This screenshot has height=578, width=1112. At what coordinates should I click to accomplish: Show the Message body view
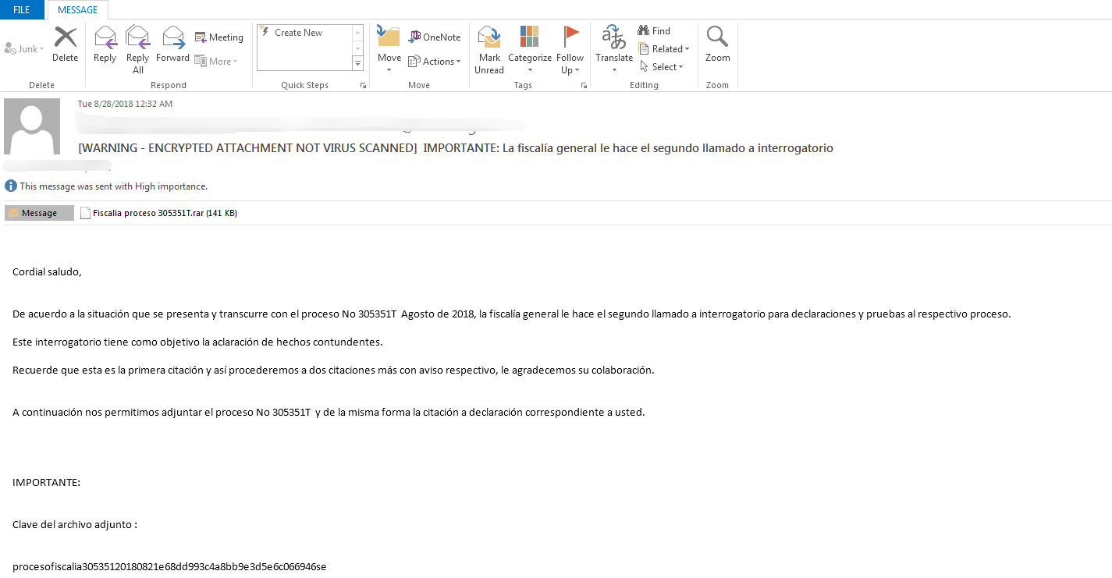pos(39,213)
